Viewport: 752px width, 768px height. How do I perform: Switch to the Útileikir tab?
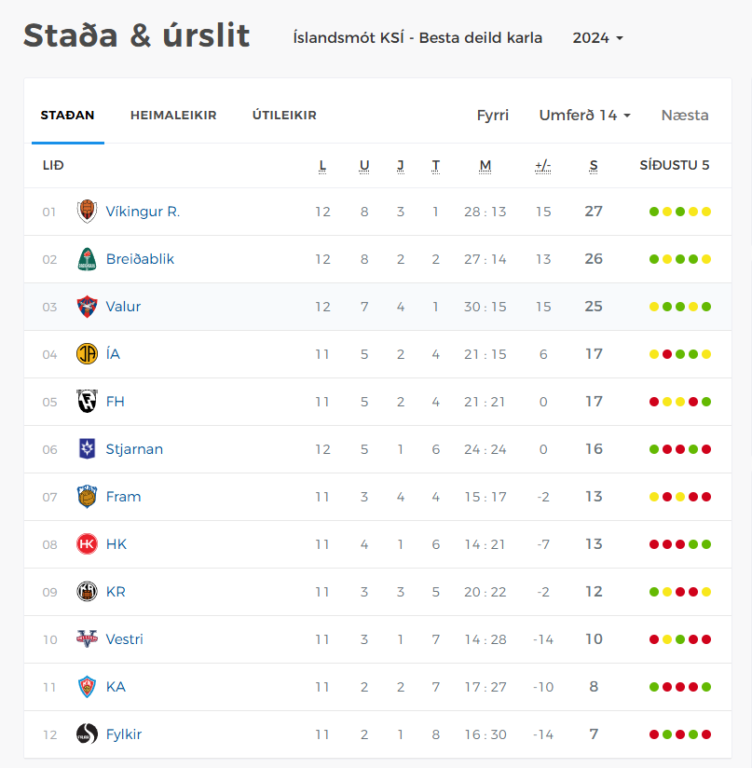tap(284, 115)
